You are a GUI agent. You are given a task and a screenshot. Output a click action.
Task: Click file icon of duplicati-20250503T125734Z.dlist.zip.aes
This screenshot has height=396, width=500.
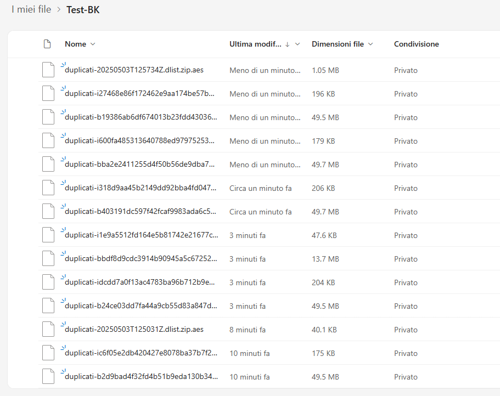point(48,70)
